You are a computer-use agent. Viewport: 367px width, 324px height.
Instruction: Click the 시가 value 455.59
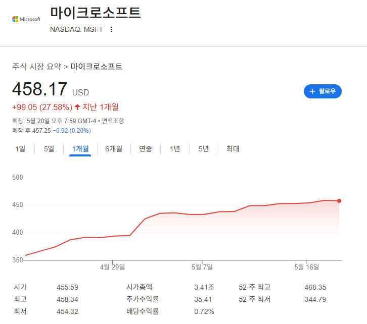[x=67, y=287]
